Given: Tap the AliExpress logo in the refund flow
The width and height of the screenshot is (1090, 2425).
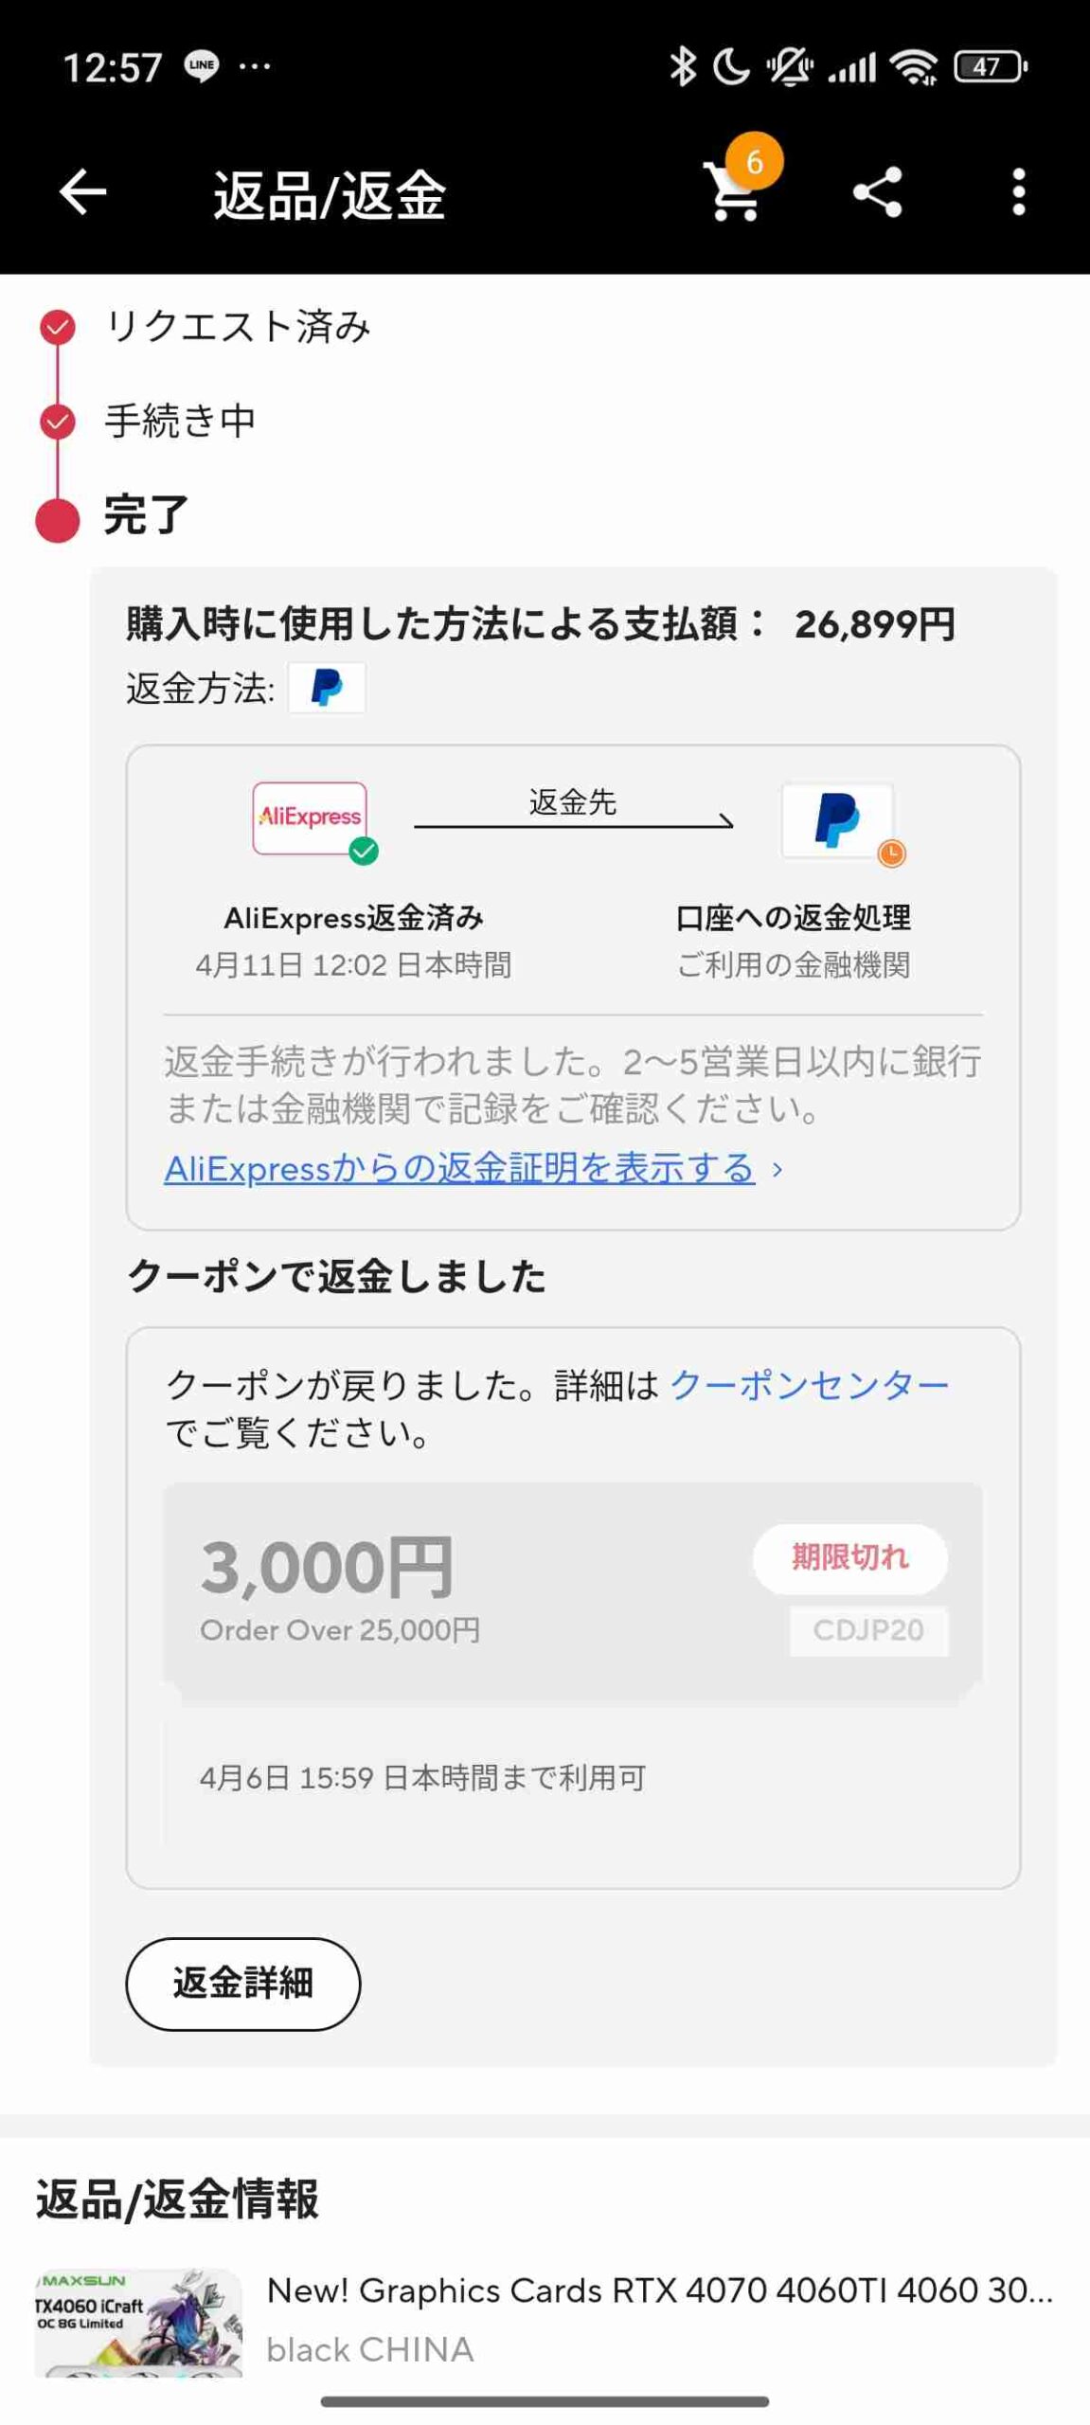Looking at the screenshot, I should (x=310, y=818).
